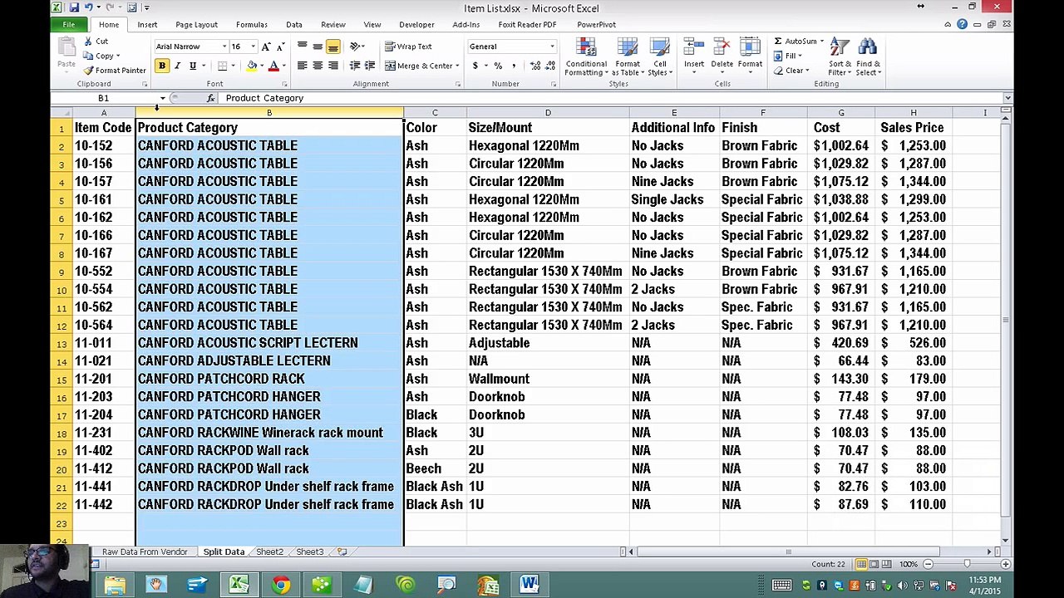Open the General number format dropdown

tap(552, 47)
